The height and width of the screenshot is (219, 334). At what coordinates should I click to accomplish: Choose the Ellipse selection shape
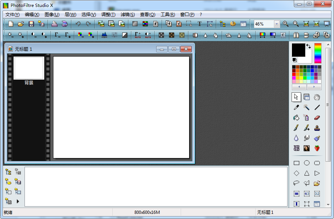click(307, 163)
